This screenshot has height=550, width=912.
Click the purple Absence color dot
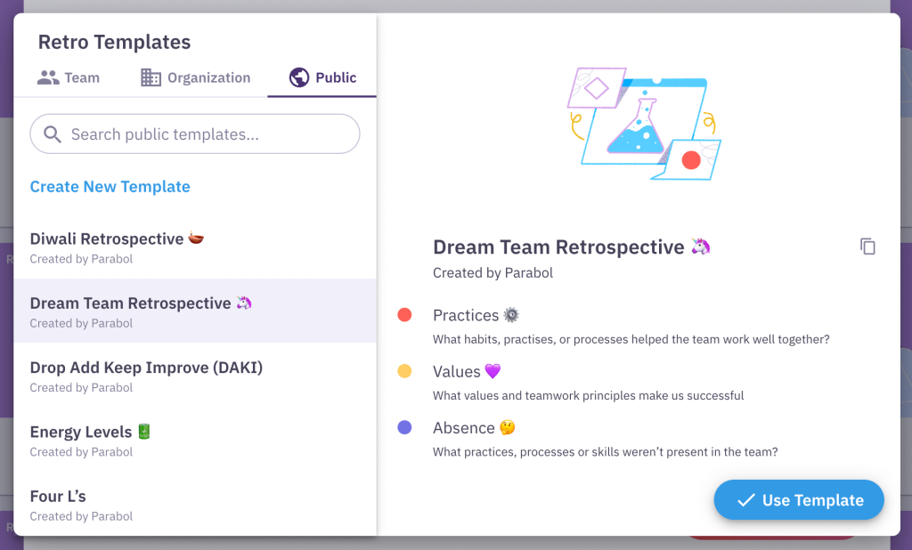[404, 427]
